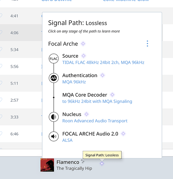Favorite the track lasting 5:34 with heart
173x179 pixels.
click(x=1, y=49)
